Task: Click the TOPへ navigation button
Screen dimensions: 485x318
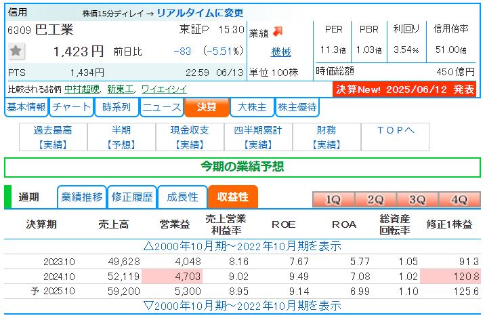Action: coord(395,137)
